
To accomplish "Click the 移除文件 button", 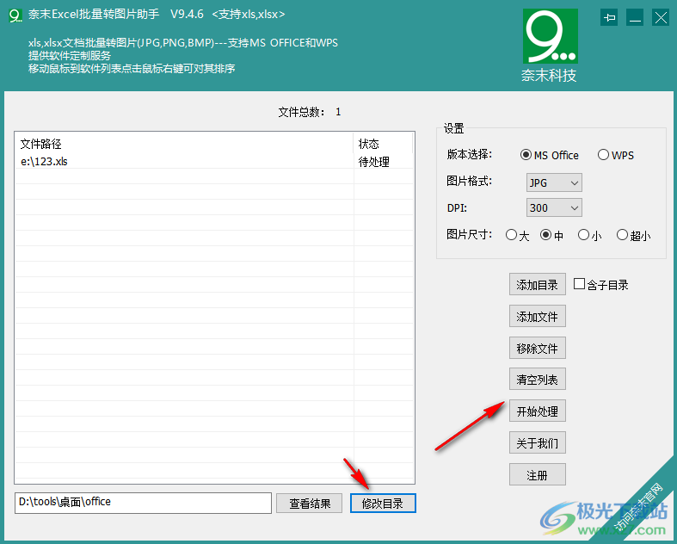I will coord(538,348).
